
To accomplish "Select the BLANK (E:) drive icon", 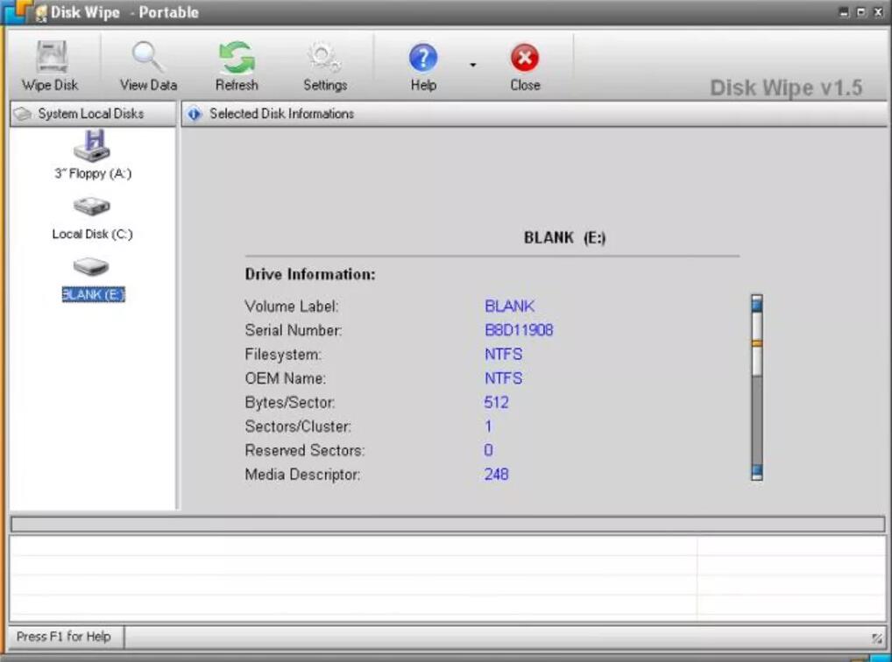I will pos(91,267).
